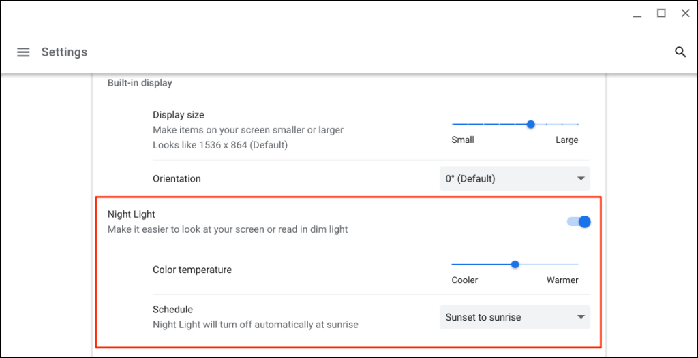Image resolution: width=698 pixels, height=358 pixels.
Task: Click the Warmer end of color temperature
Action: [x=577, y=264]
